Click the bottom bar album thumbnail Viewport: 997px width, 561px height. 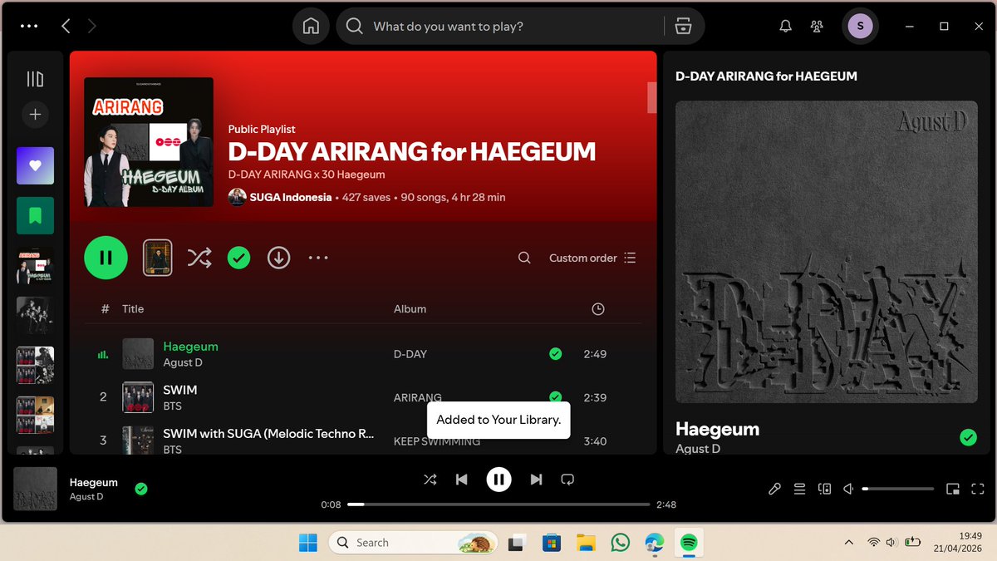(35, 489)
